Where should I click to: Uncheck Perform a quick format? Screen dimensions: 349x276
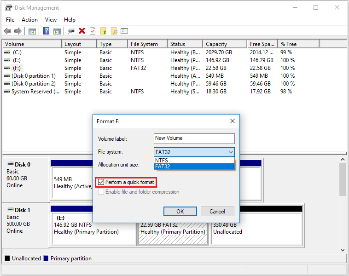pyautogui.click(x=101, y=182)
